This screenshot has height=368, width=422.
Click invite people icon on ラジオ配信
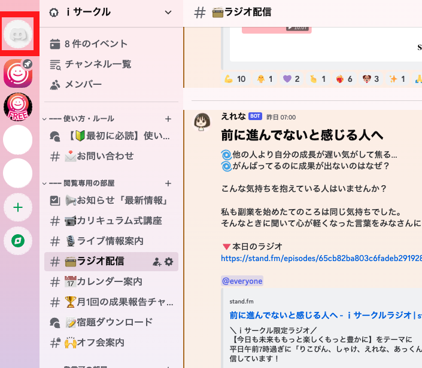[157, 262]
